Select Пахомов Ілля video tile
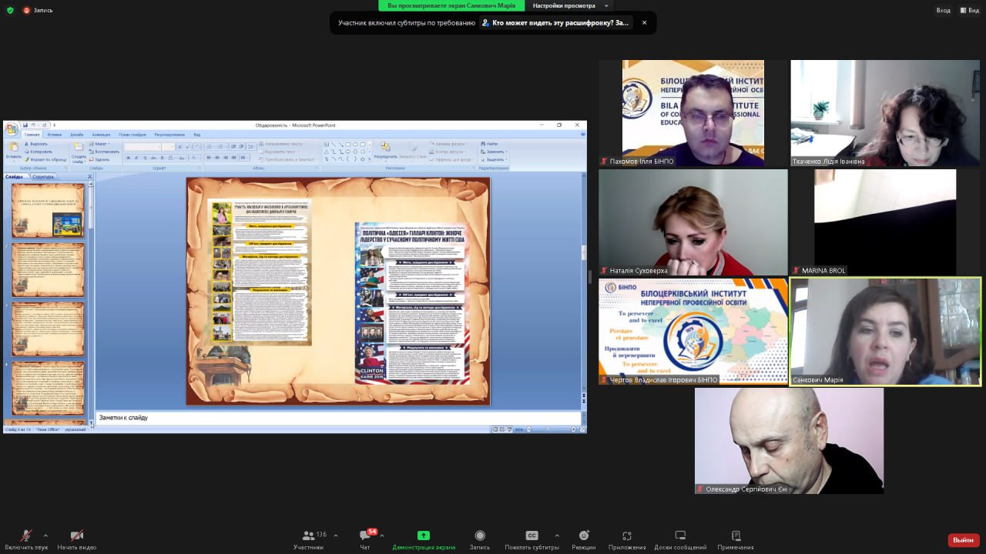This screenshot has height=554, width=986. pos(693,113)
